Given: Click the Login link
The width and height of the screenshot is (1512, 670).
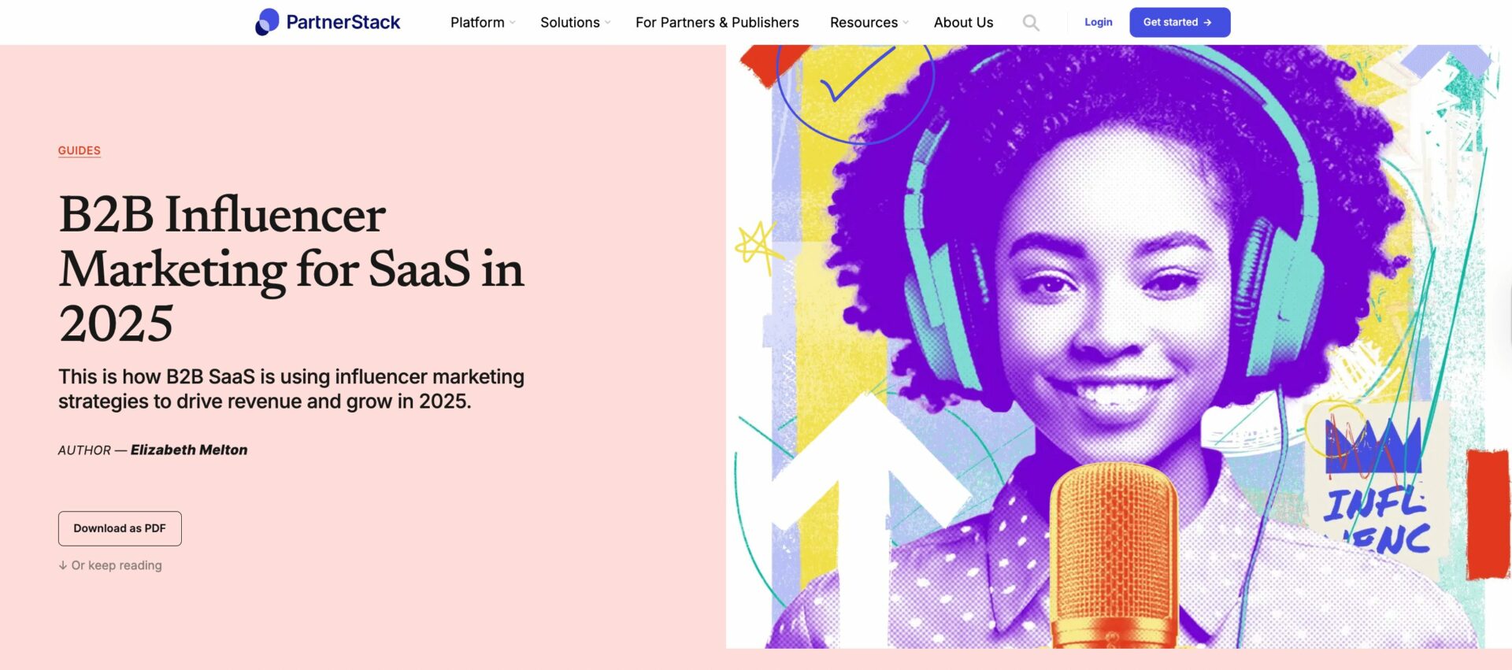Looking at the screenshot, I should pyautogui.click(x=1098, y=22).
